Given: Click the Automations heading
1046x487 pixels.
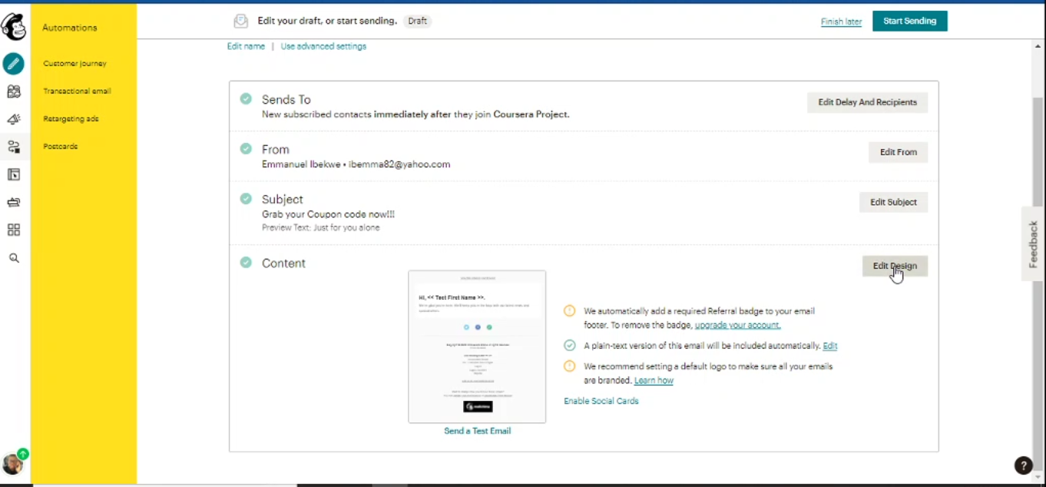Looking at the screenshot, I should [70, 28].
